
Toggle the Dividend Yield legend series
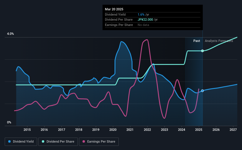coord(21,142)
